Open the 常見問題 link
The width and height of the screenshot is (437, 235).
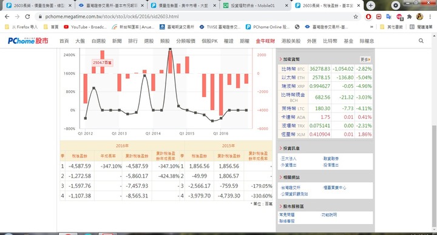click(286, 214)
